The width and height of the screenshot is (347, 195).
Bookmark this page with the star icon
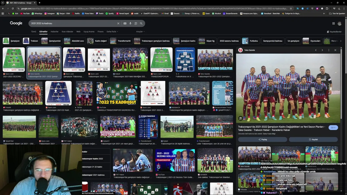[x=291, y=8]
